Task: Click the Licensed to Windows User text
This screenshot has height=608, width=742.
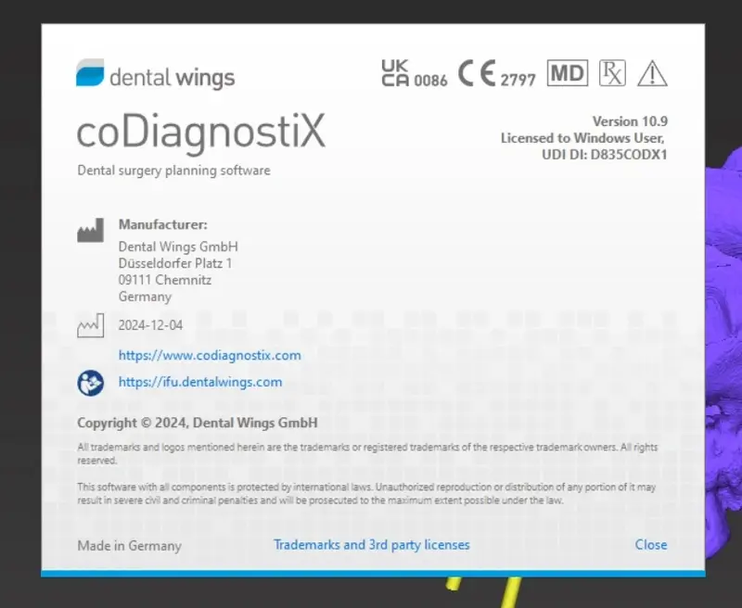Action: (583, 138)
